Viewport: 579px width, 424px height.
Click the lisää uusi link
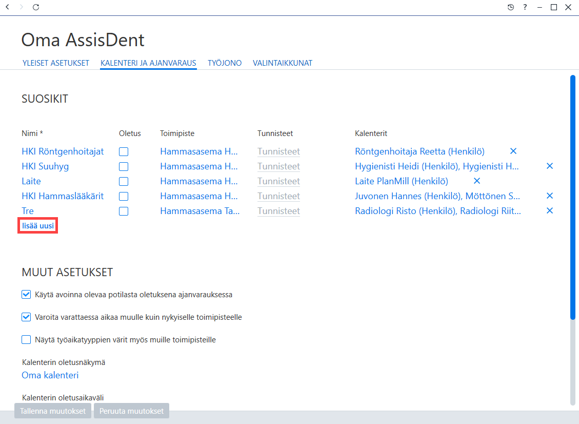point(37,225)
